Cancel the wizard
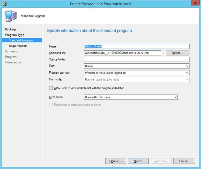 [184, 161]
